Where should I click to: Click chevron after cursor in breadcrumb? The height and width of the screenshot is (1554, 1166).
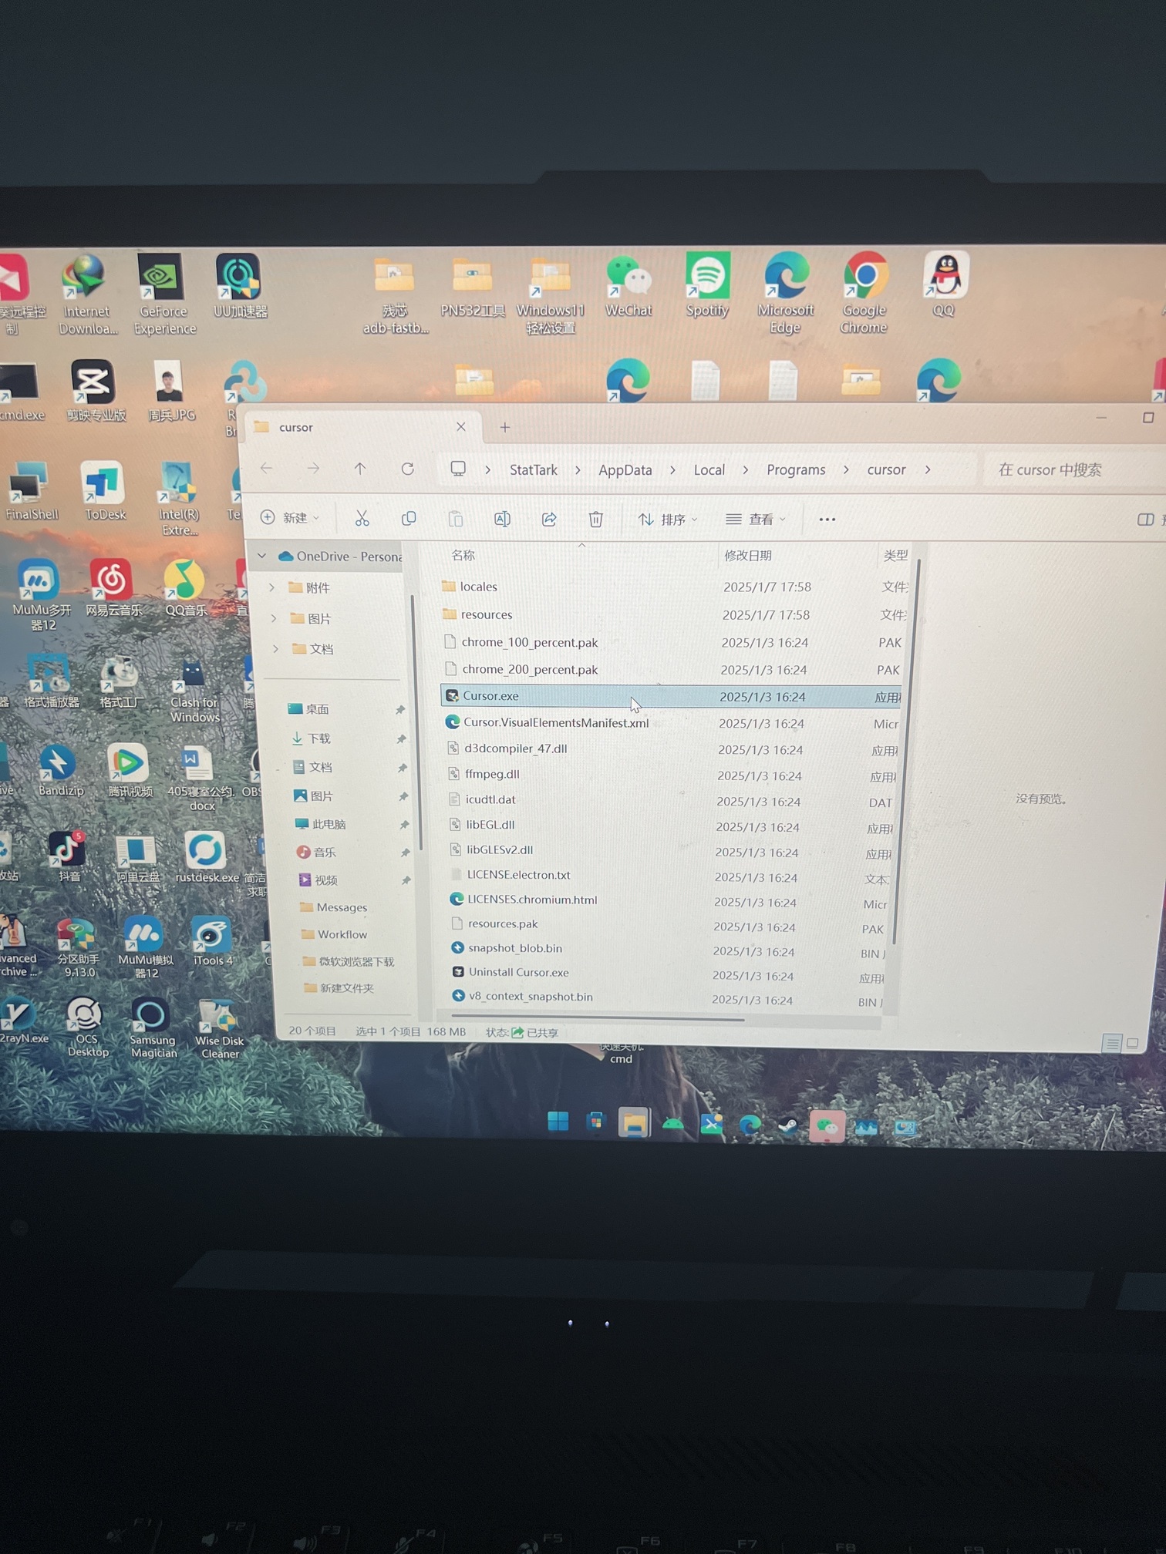927,469
